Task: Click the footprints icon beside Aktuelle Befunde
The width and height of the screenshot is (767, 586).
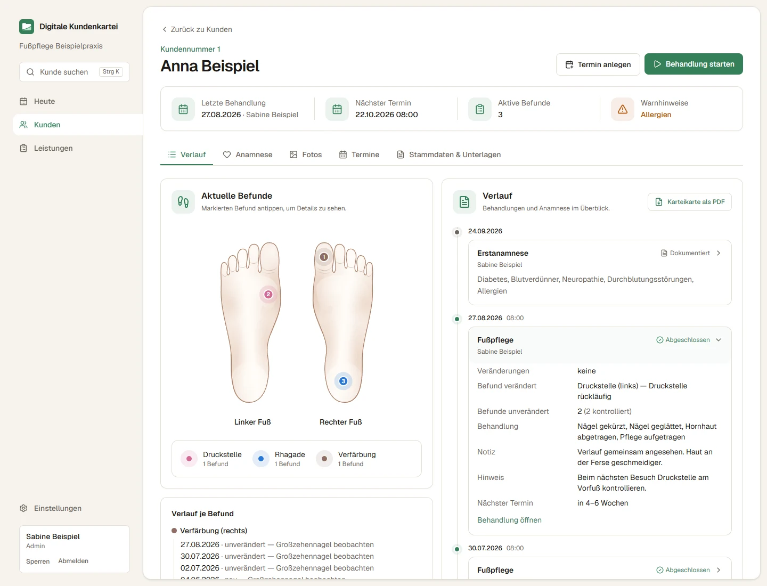Action: coord(183,202)
